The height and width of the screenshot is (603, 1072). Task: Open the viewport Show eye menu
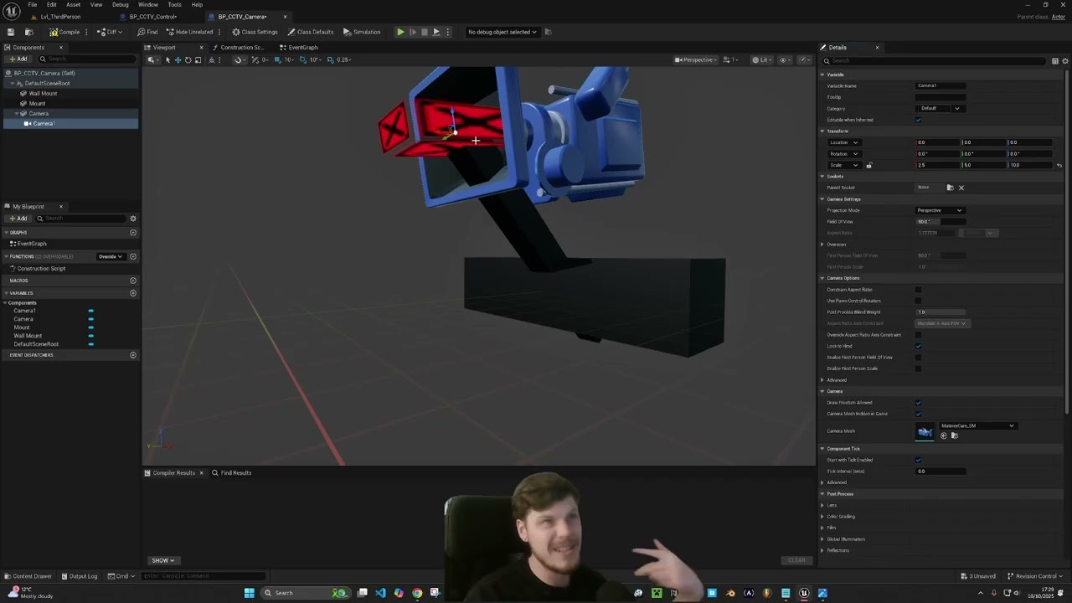785,59
